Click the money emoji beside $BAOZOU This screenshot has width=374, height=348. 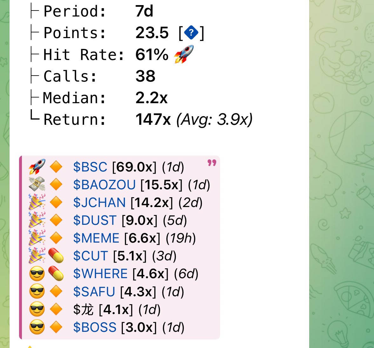click(37, 184)
